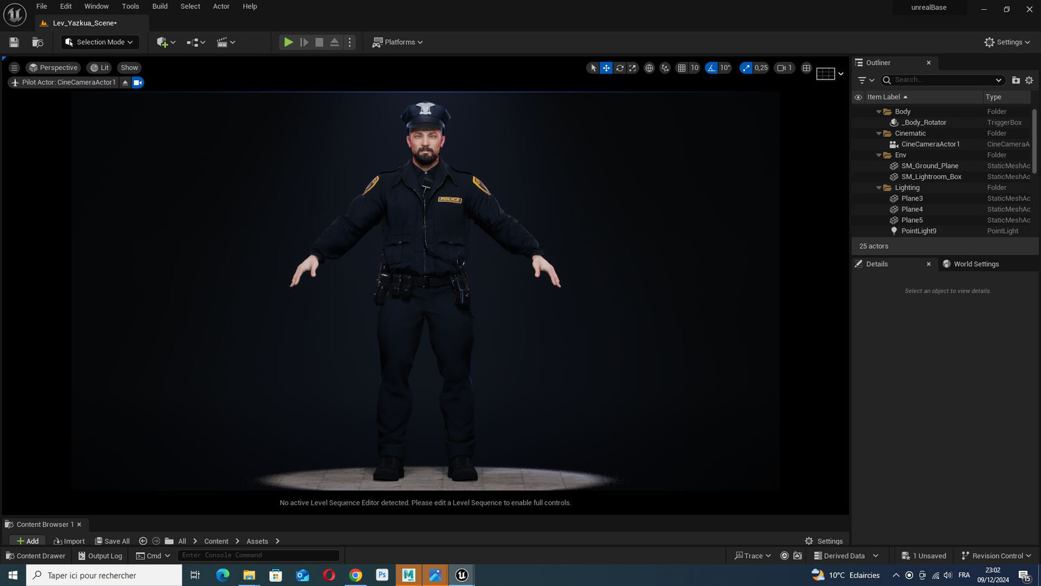Open the Cinematics clapperboard toolbar menu
This screenshot has height=586, width=1041.
point(226,42)
